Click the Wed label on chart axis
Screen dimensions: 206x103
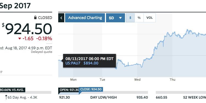click(137, 80)
